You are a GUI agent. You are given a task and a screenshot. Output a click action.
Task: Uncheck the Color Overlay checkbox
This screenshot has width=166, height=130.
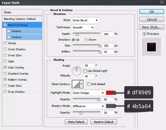pos(5,67)
